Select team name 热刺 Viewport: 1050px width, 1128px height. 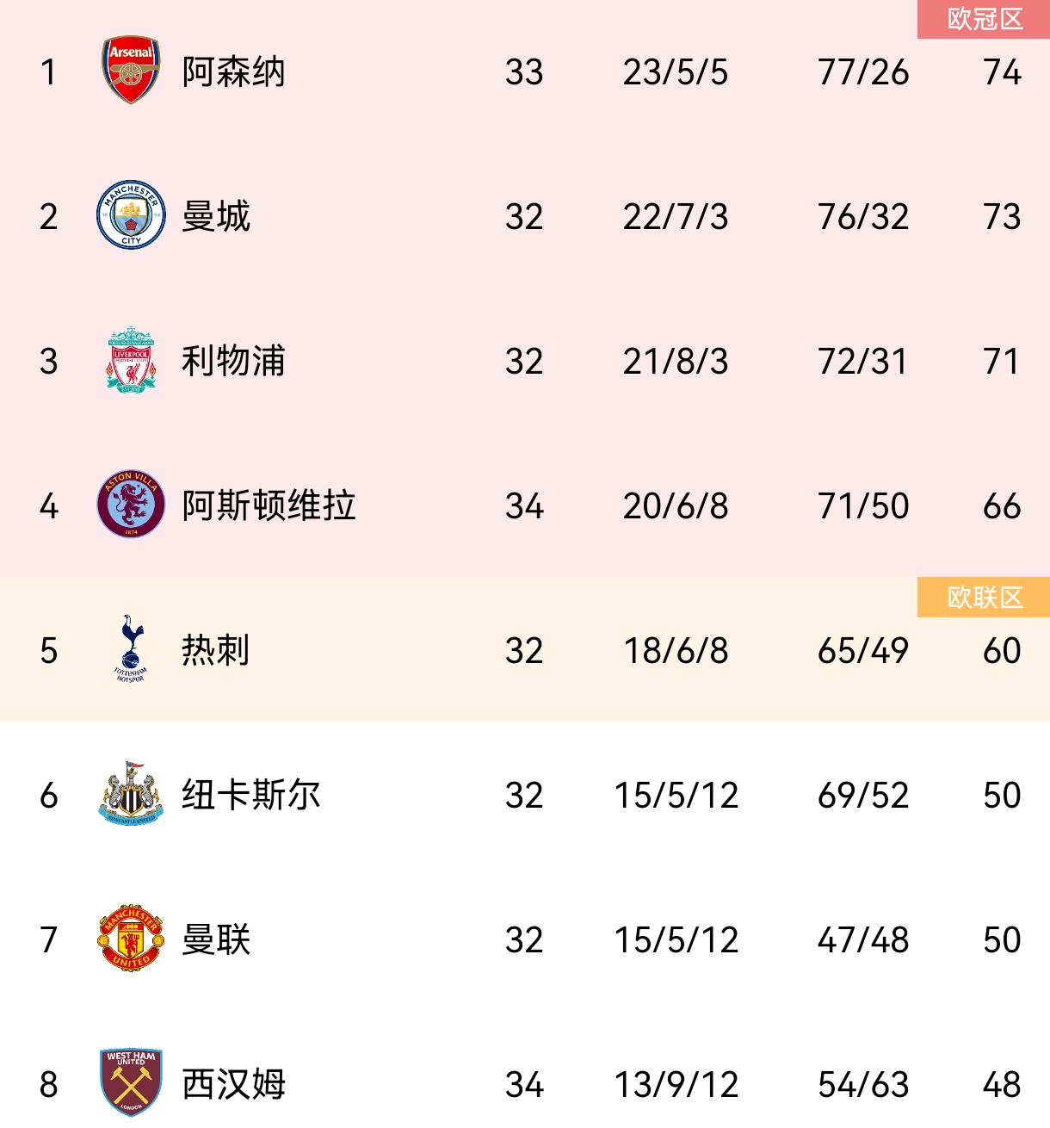pyautogui.click(x=216, y=651)
